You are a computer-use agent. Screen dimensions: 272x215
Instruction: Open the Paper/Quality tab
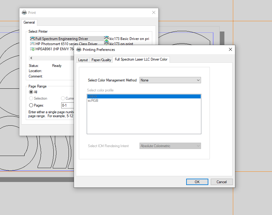(101, 60)
